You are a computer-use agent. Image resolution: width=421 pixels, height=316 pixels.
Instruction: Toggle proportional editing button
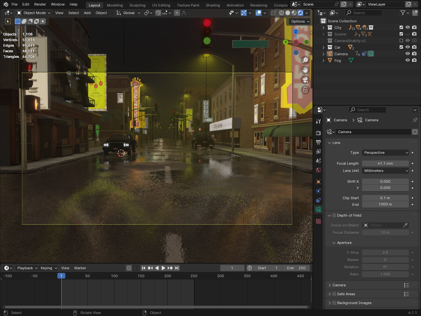(x=177, y=13)
